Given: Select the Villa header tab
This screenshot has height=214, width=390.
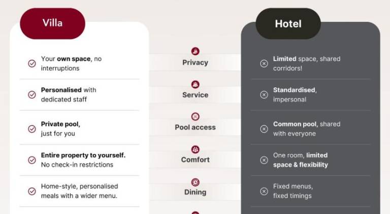Looking at the screenshot, I should tap(52, 23).
